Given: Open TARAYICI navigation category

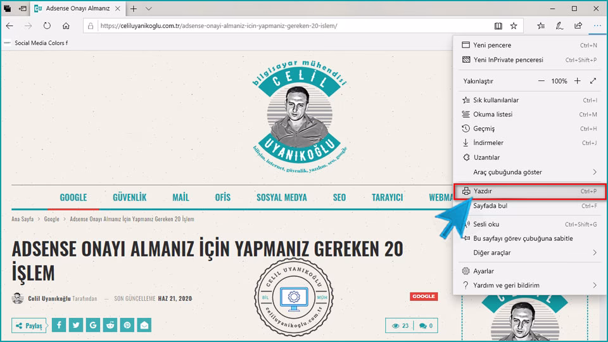Looking at the screenshot, I should (x=387, y=198).
